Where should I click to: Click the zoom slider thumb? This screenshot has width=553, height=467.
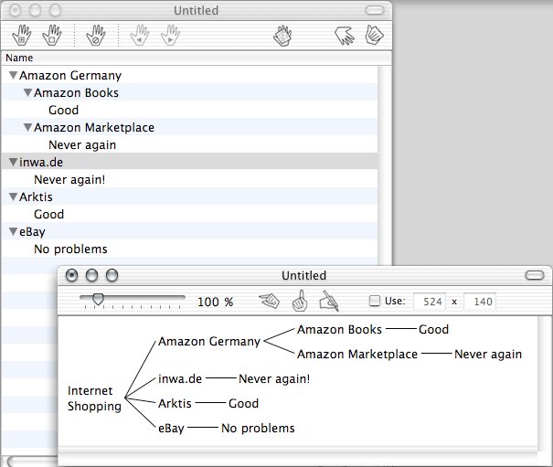(x=98, y=299)
